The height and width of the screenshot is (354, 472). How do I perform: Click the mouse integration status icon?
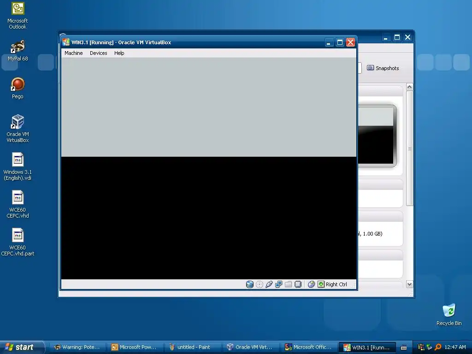coord(311,284)
